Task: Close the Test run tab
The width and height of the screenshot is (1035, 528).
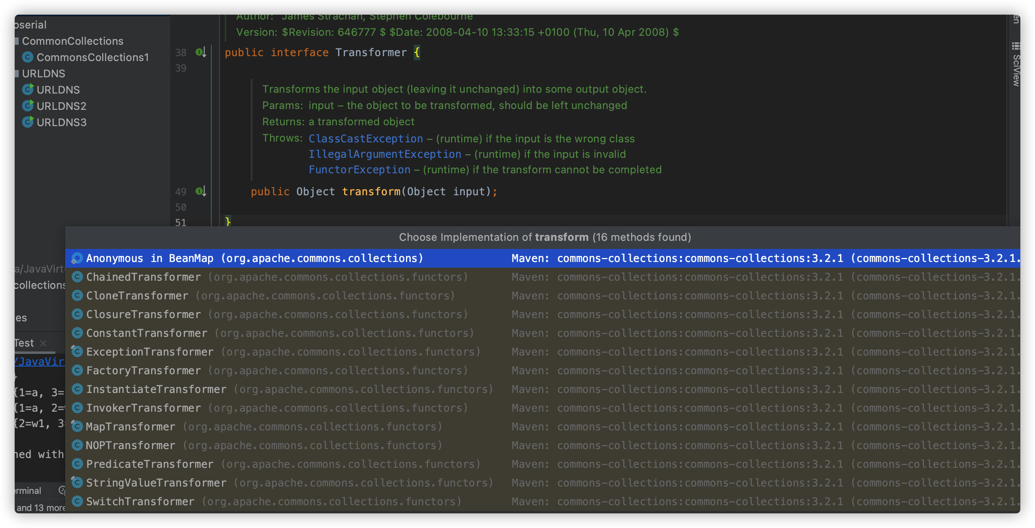Action: [x=44, y=343]
